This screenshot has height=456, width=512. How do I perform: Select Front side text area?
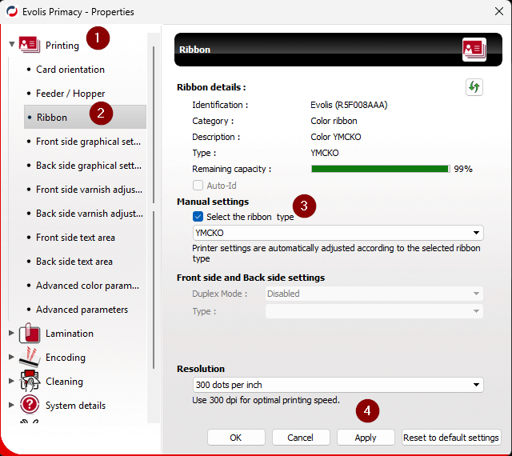75,238
